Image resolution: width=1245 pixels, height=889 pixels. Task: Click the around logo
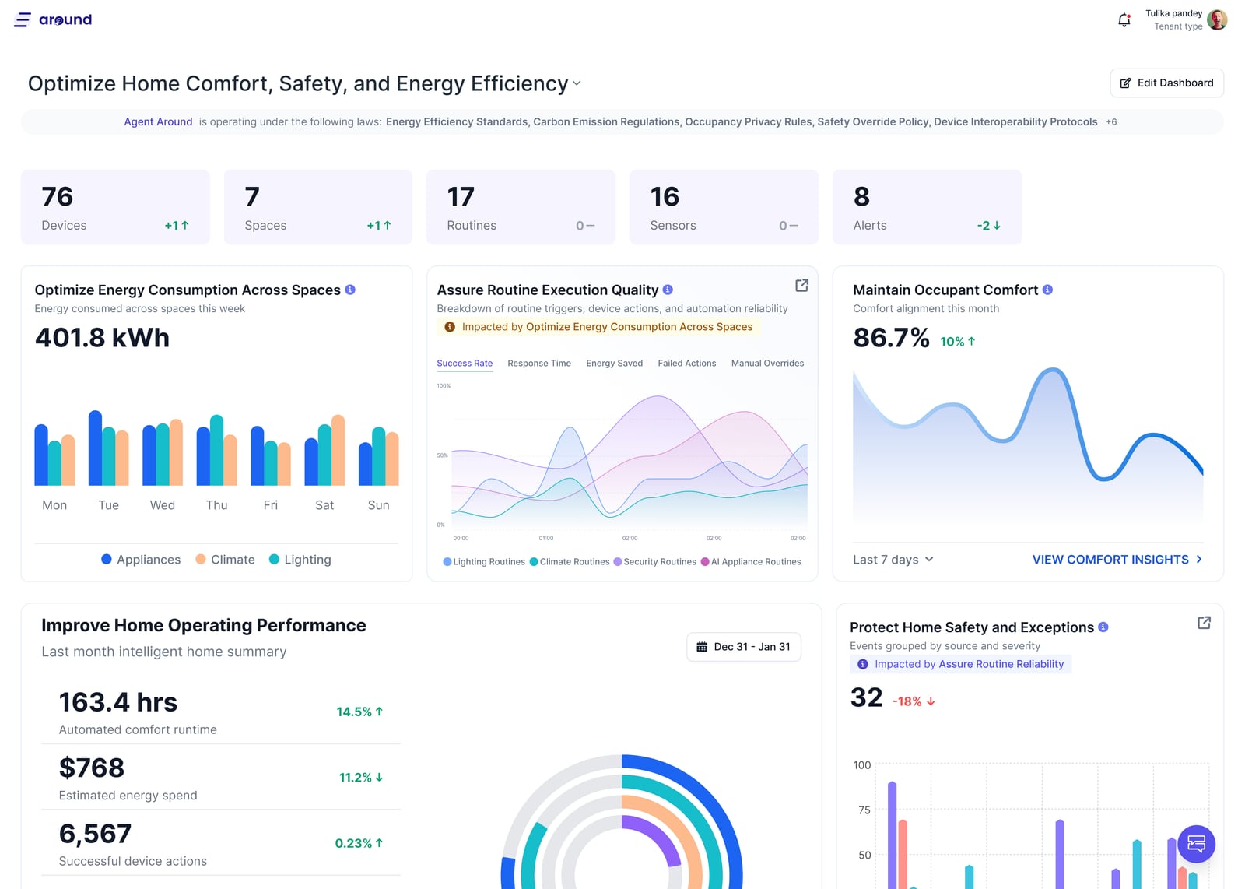65,19
